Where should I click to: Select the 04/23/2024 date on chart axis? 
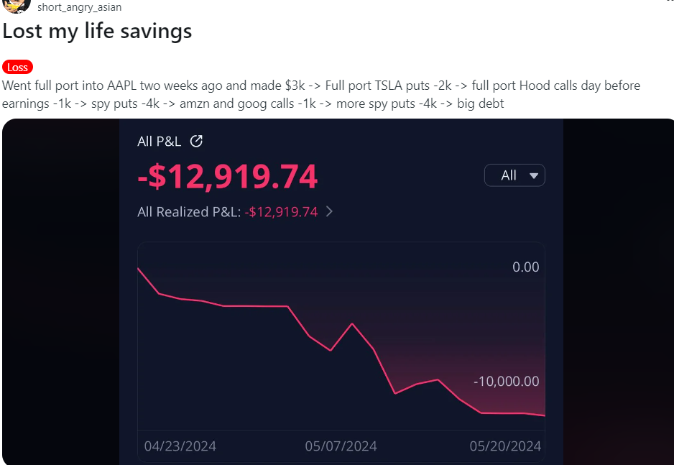click(x=180, y=446)
